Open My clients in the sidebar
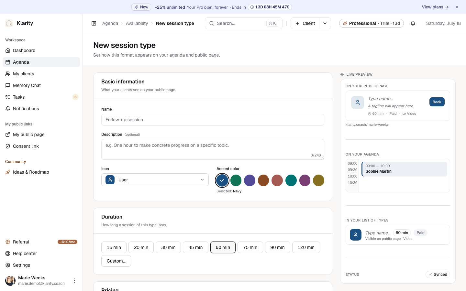This screenshot has width=466, height=291. [41, 74]
